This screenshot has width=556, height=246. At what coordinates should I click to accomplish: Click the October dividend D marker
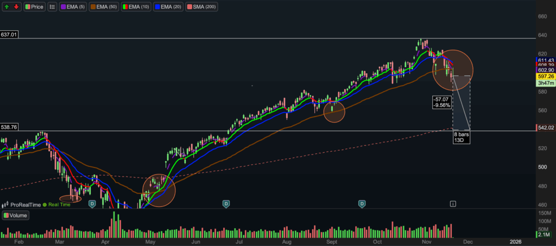(x=362, y=204)
